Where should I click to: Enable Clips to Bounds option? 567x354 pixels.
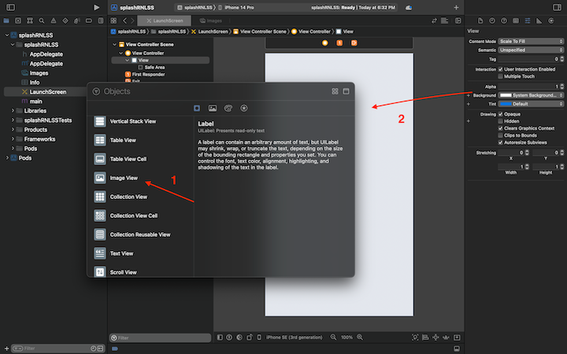coord(501,135)
